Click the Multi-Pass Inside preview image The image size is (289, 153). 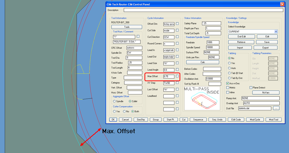pyautogui.click(x=202, y=99)
